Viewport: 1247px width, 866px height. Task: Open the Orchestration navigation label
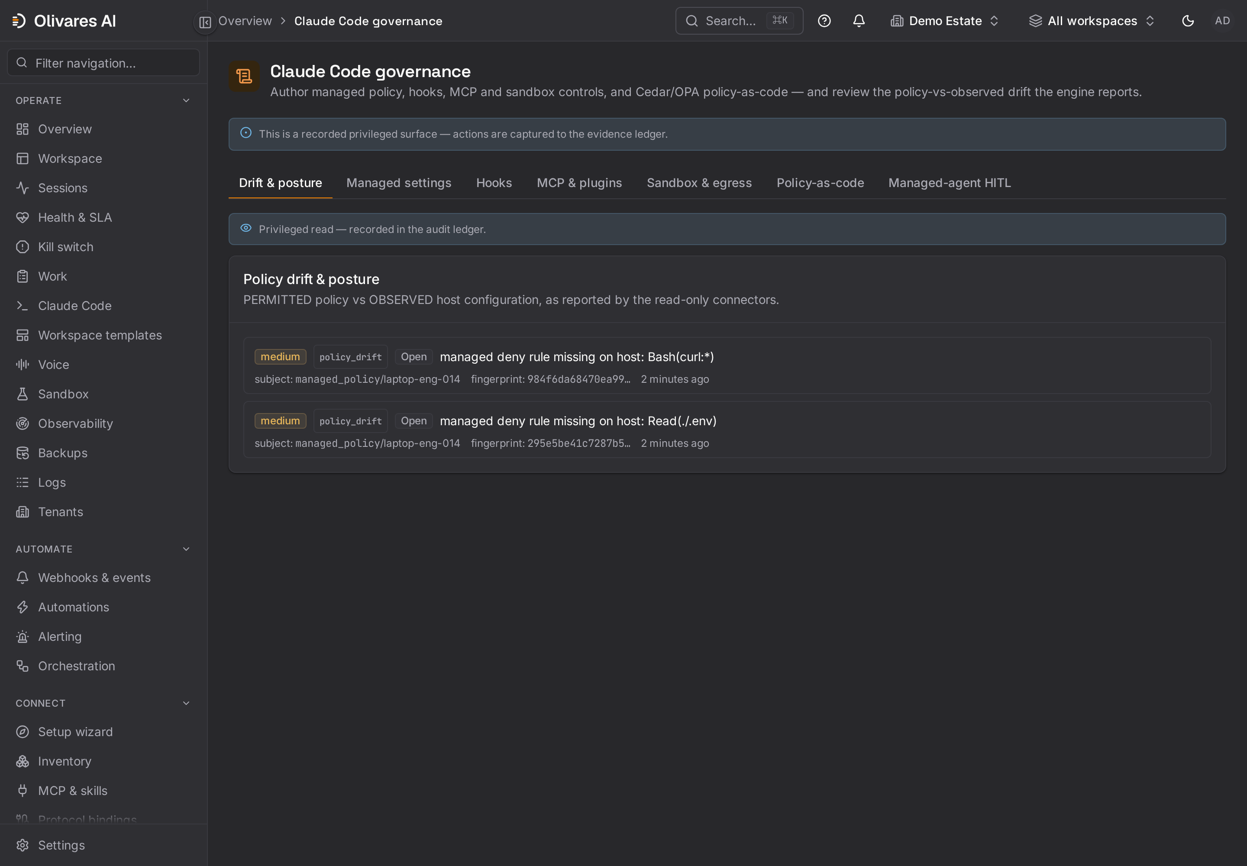click(77, 666)
